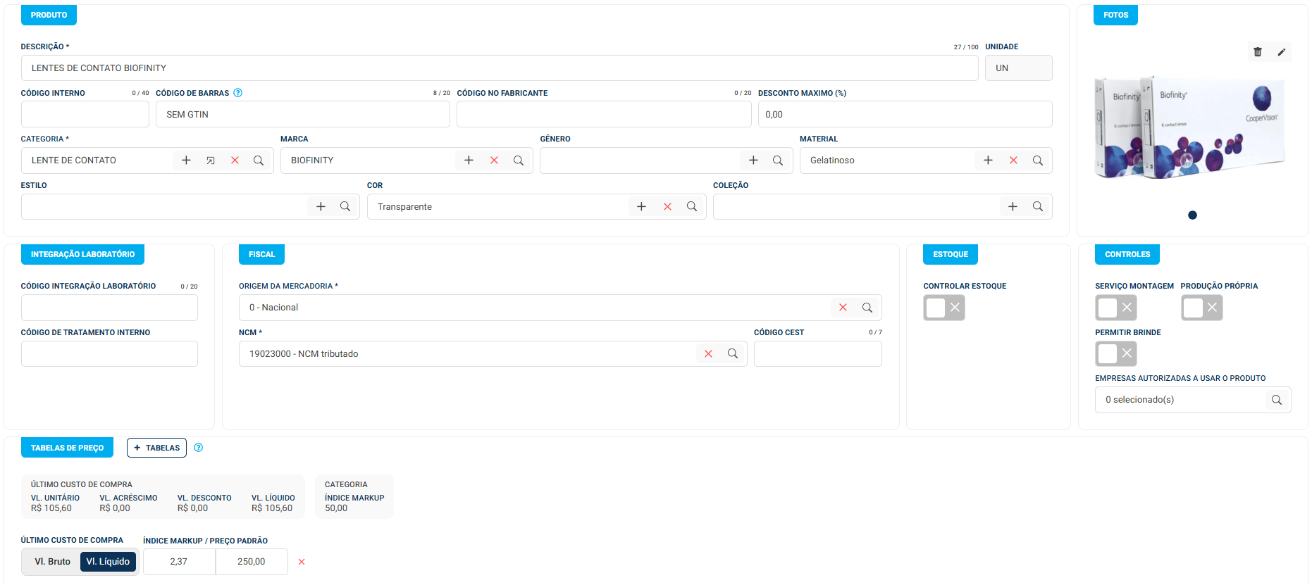1312x585 pixels.
Task: Click the Tabelas de Preço tab
Action: pyautogui.click(x=67, y=448)
